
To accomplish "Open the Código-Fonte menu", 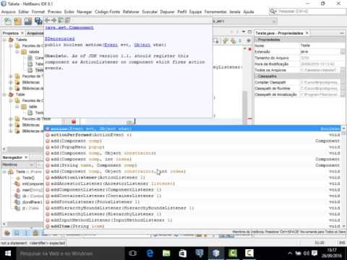I will click(108, 12).
